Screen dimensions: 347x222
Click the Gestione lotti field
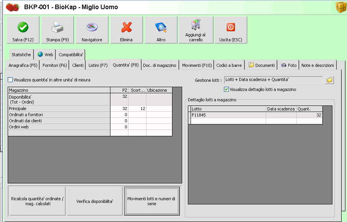(x=273, y=80)
